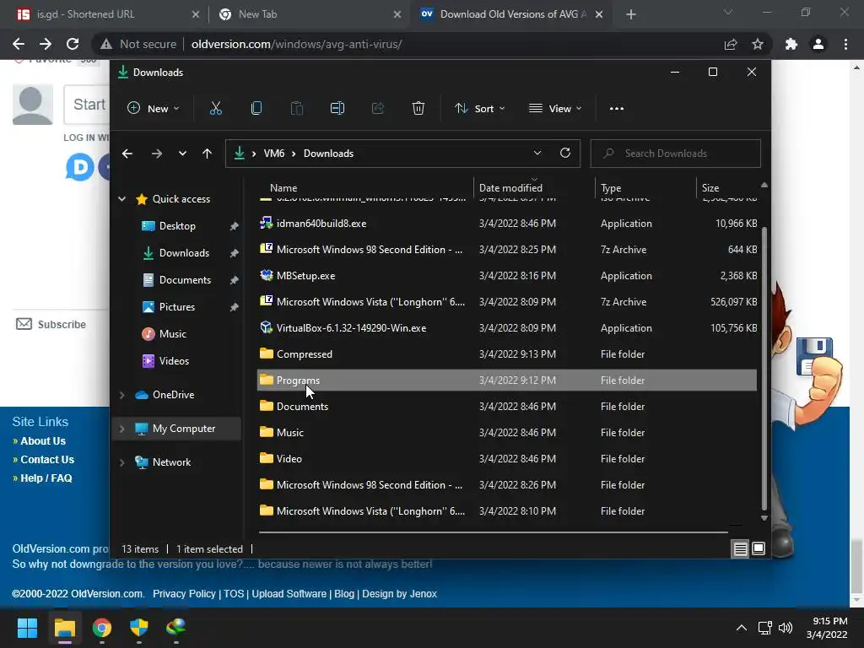Viewport: 864px width, 648px height.
Task: Open the Help / FAQ link
Action: pos(46,478)
